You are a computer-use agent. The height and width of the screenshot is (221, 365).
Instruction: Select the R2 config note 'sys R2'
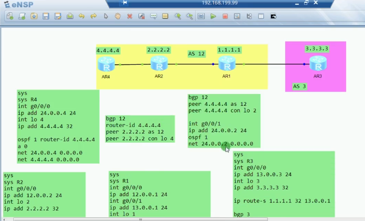pyautogui.click(x=44, y=194)
